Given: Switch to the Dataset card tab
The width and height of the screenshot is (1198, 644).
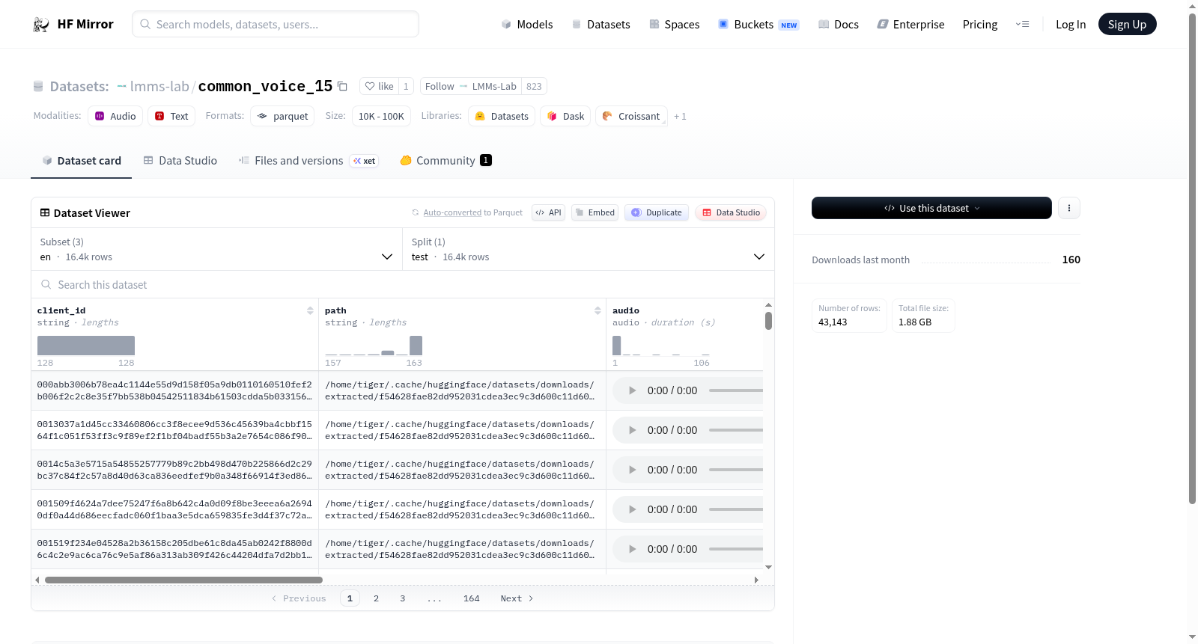Looking at the screenshot, I should point(82,161).
